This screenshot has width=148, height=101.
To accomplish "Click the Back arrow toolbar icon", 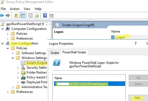I will [2, 15].
